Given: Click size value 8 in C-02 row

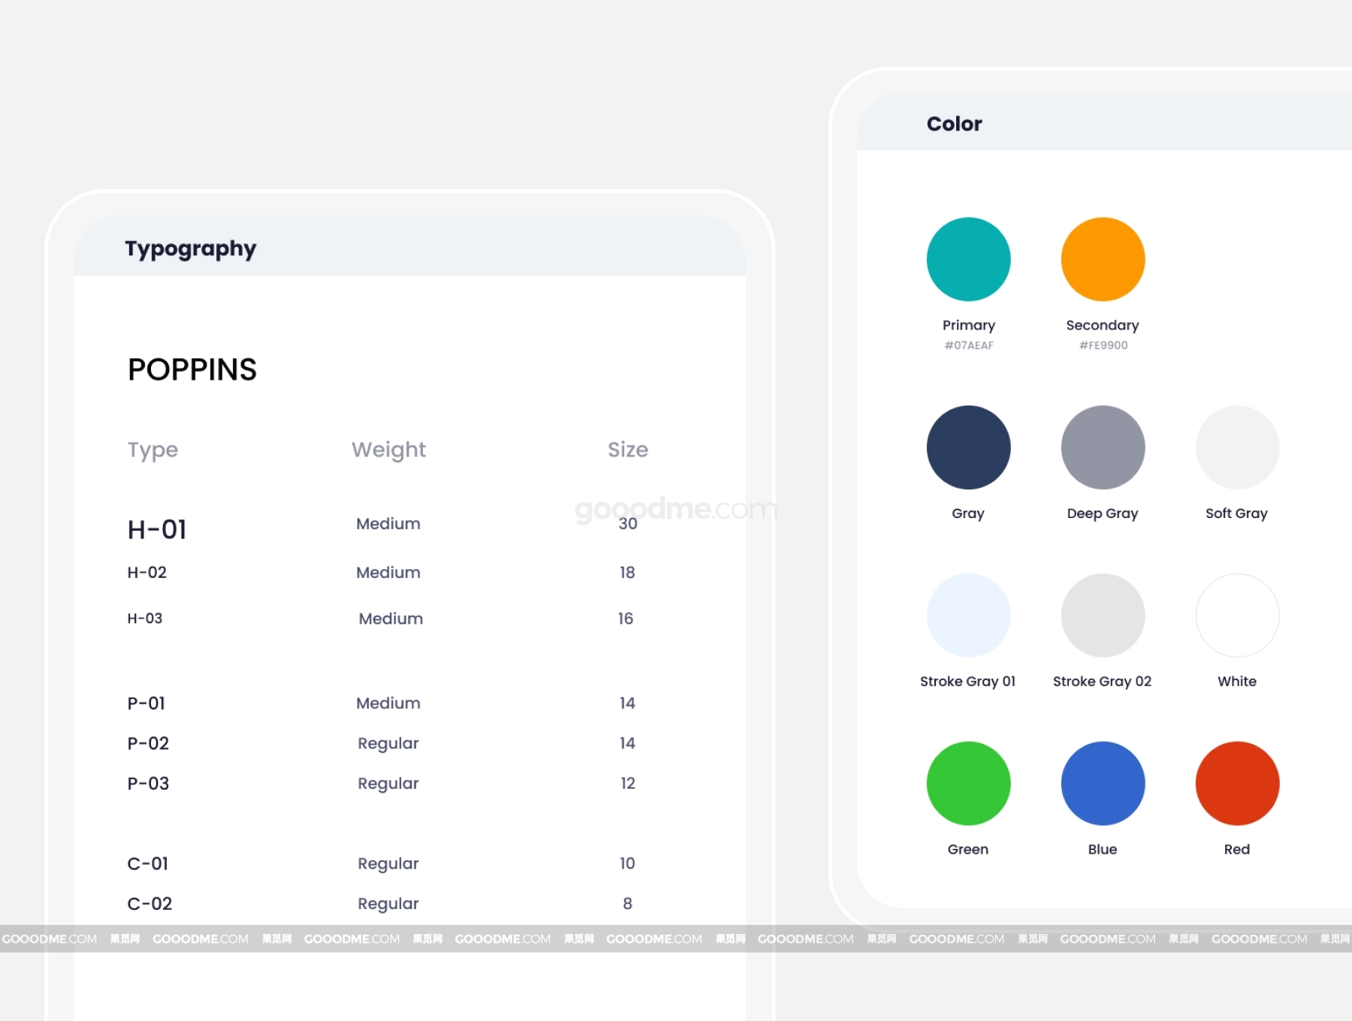Looking at the screenshot, I should (x=628, y=904).
